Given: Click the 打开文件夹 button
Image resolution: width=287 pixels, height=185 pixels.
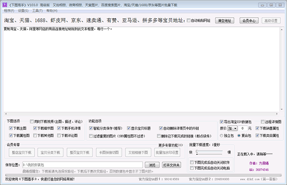Looking at the screenshot, I should pos(172,165).
